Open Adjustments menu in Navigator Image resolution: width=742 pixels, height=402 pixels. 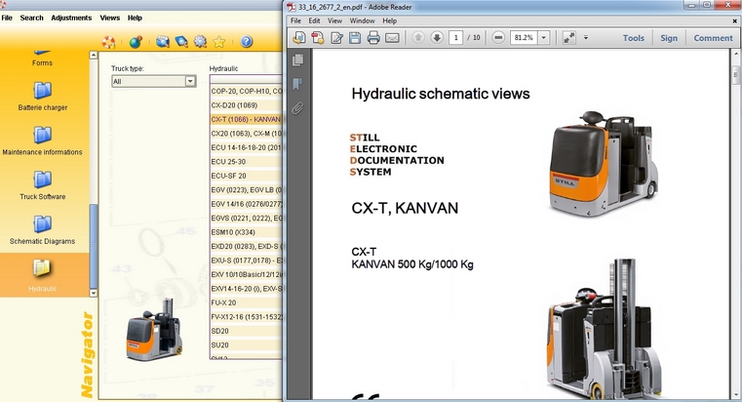click(x=71, y=18)
